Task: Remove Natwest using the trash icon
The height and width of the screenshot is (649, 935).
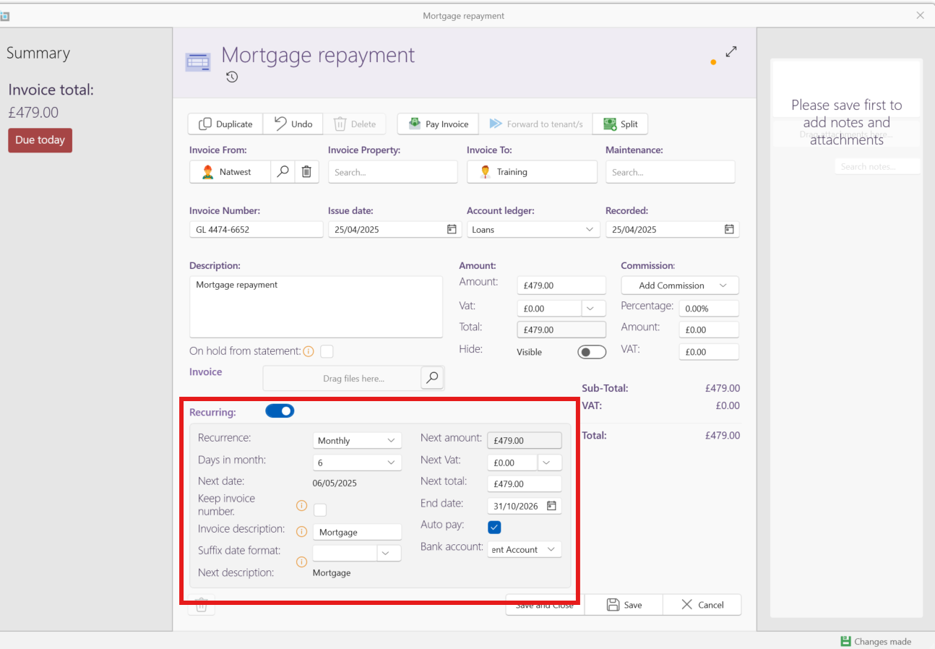Action: 306,172
